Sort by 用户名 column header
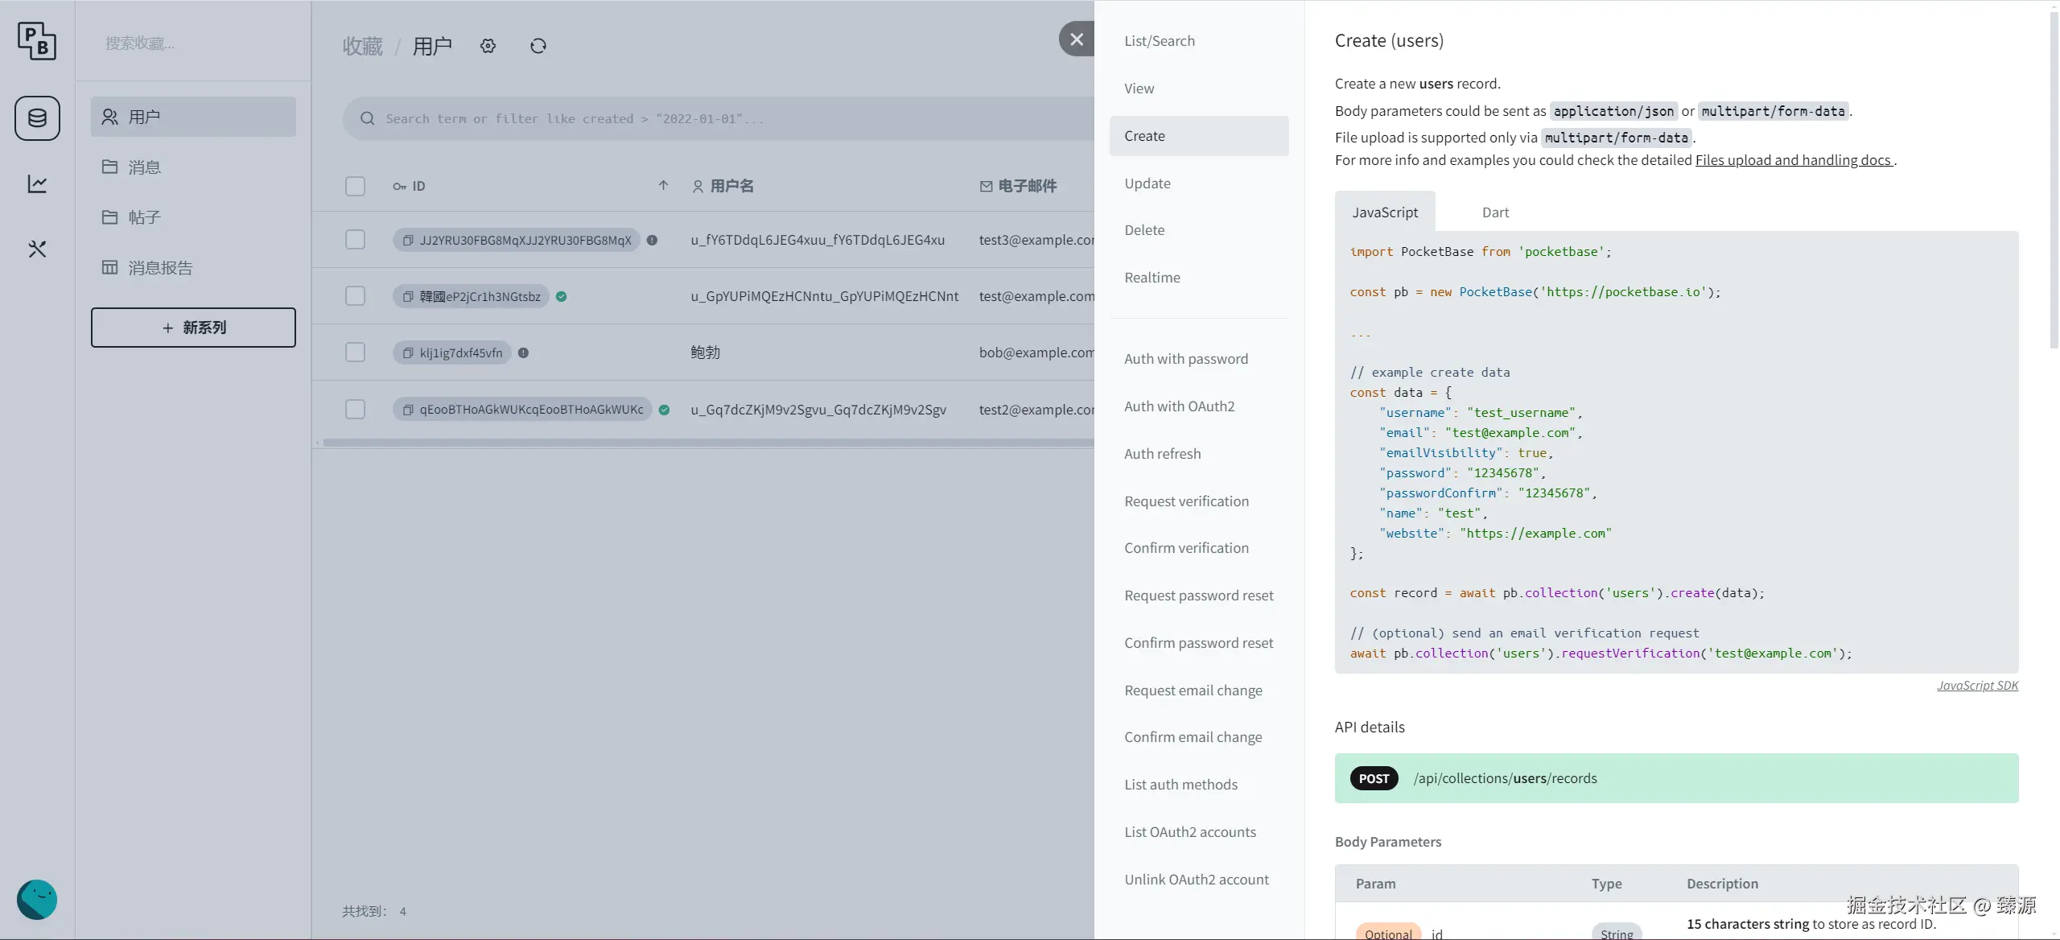The image size is (2060, 940). pyautogui.click(x=731, y=186)
